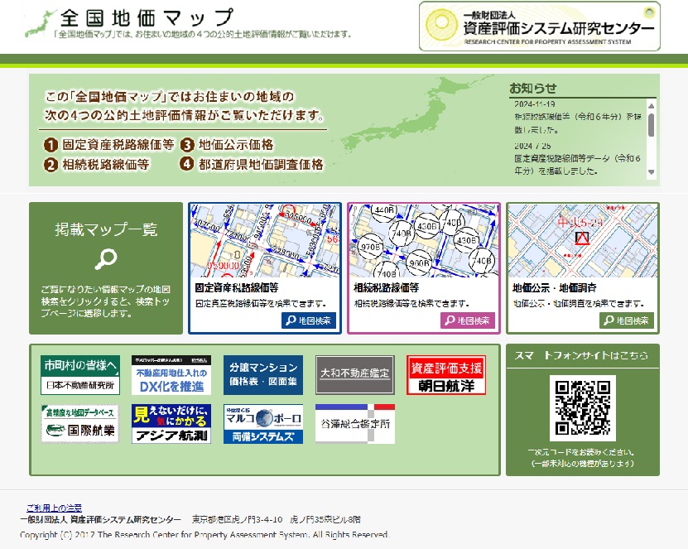The width and height of the screenshot is (688, 549).
Task: Open the 谷澤総合鑑定所 banner
Action: click(354, 424)
